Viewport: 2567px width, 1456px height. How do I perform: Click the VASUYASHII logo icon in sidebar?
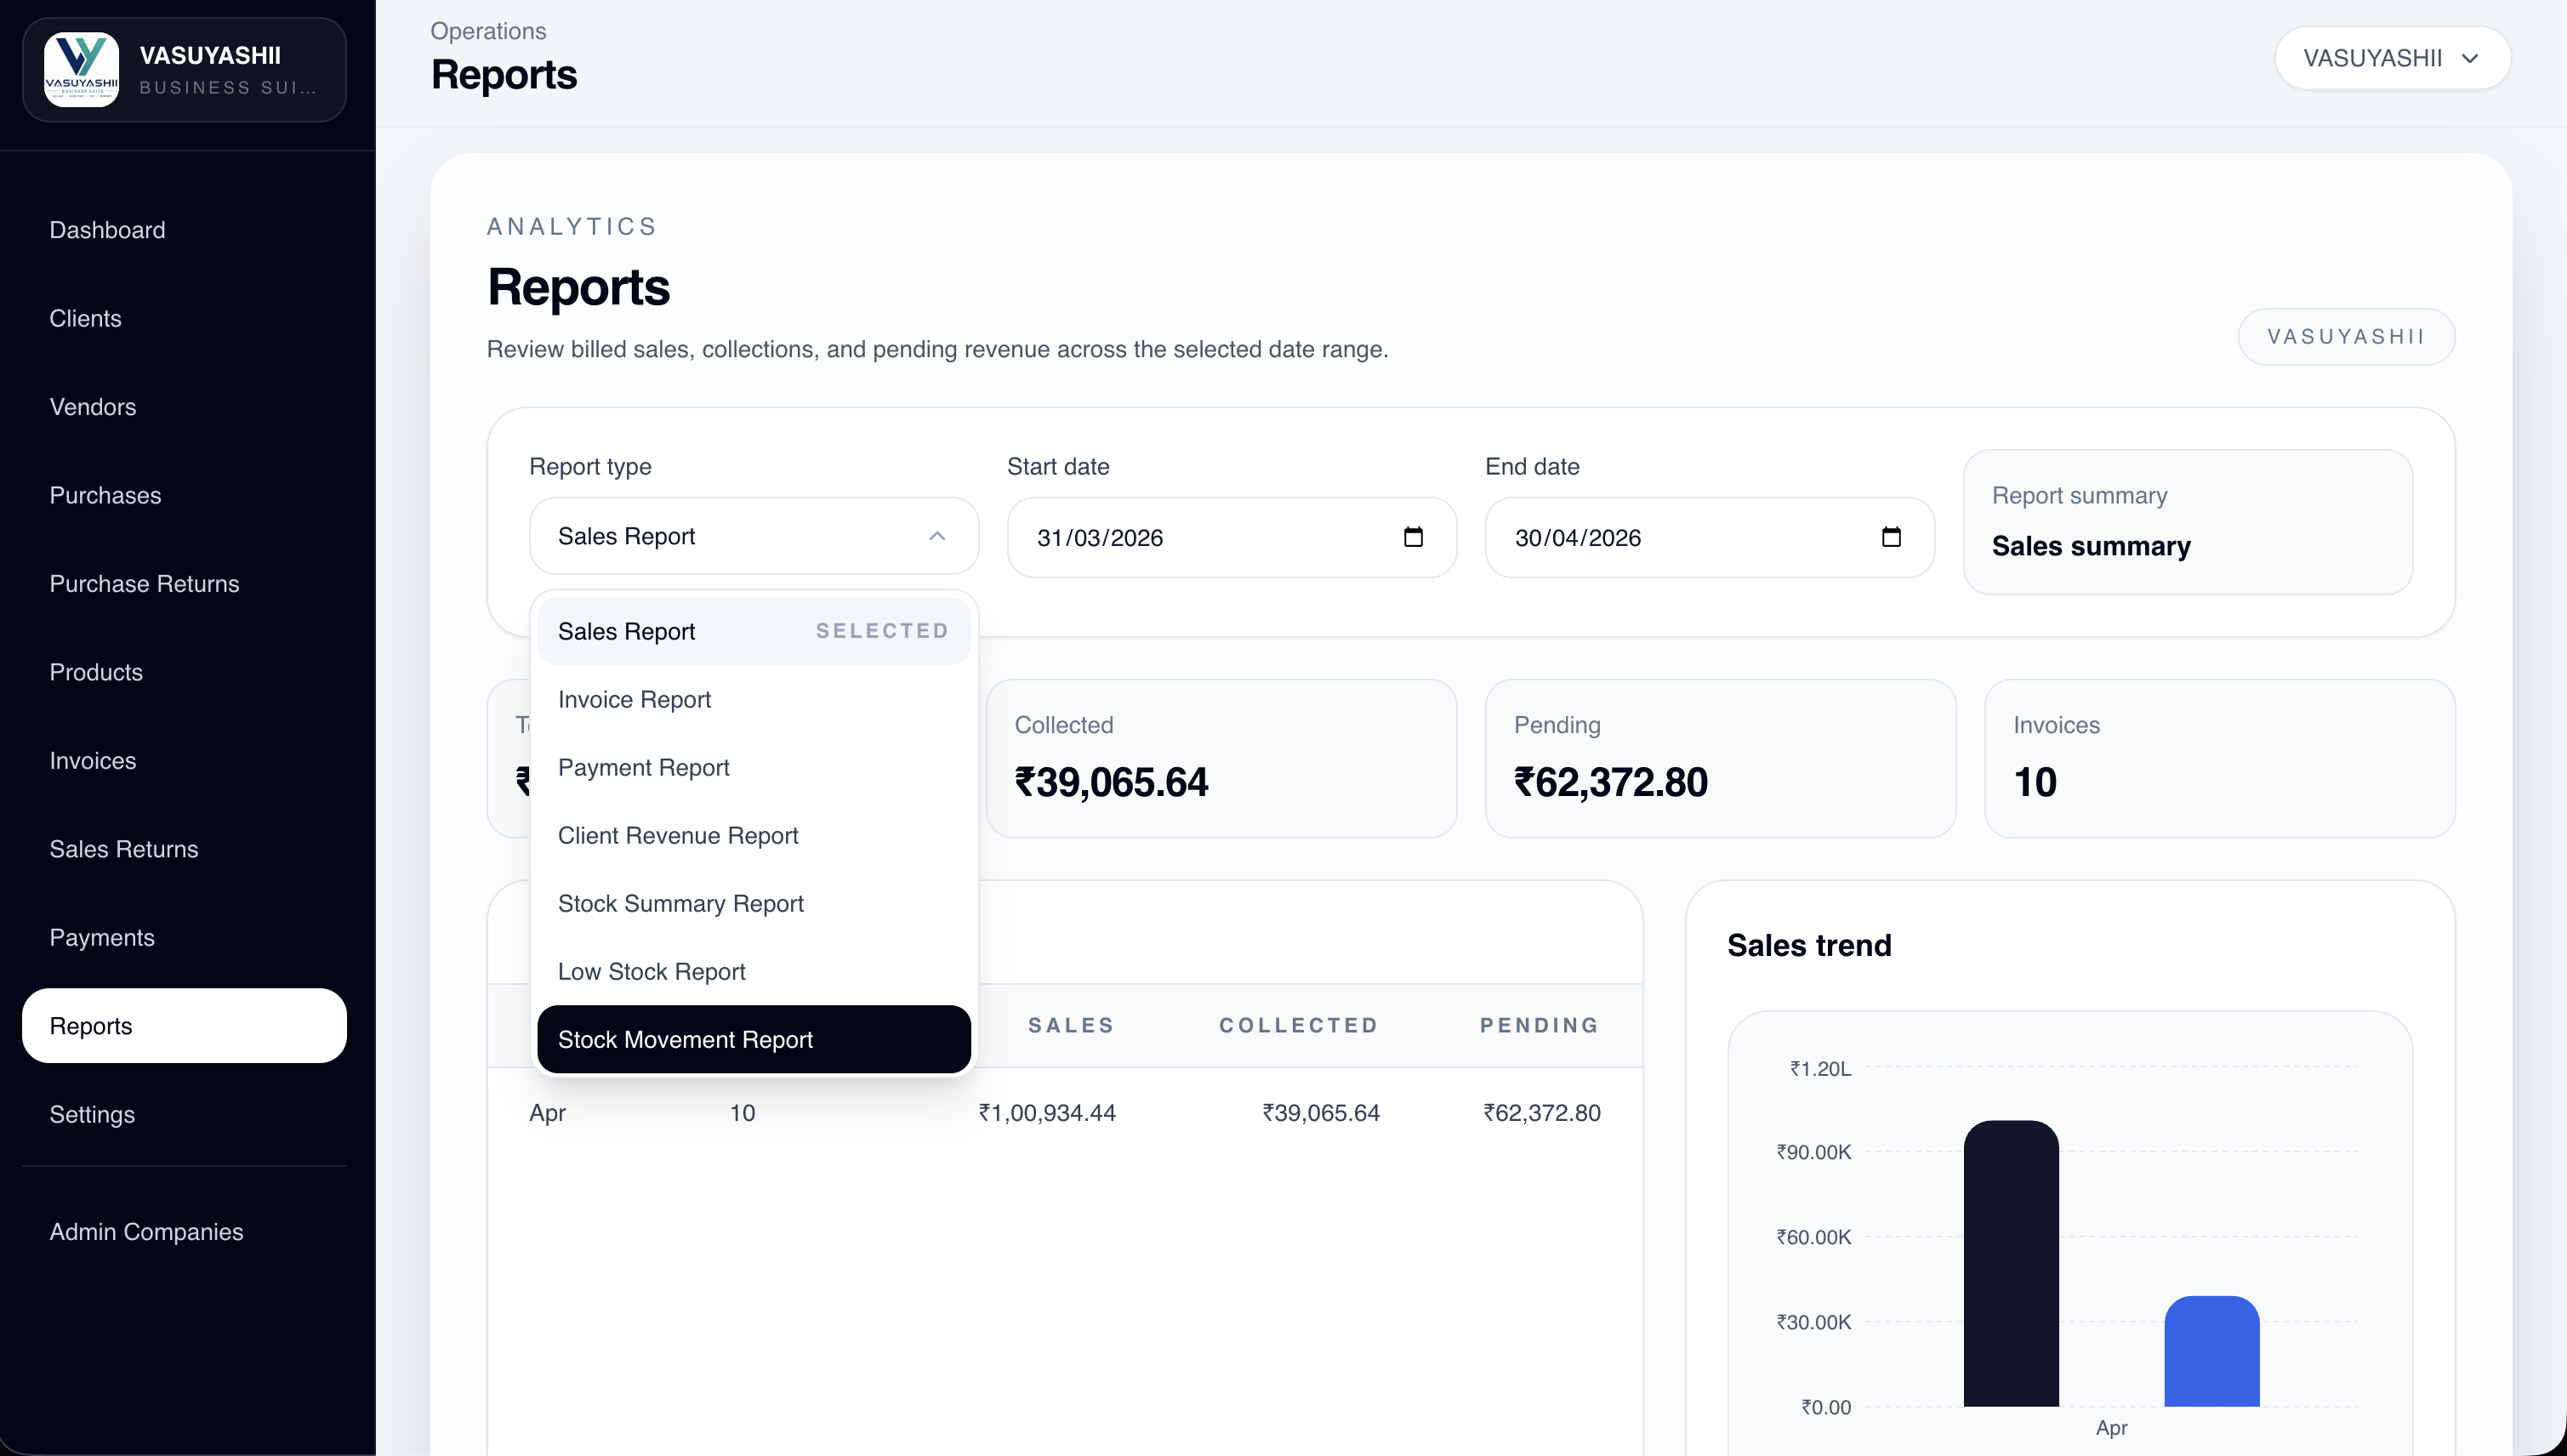tap(81, 69)
